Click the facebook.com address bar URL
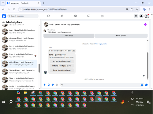 [x=45, y=9]
